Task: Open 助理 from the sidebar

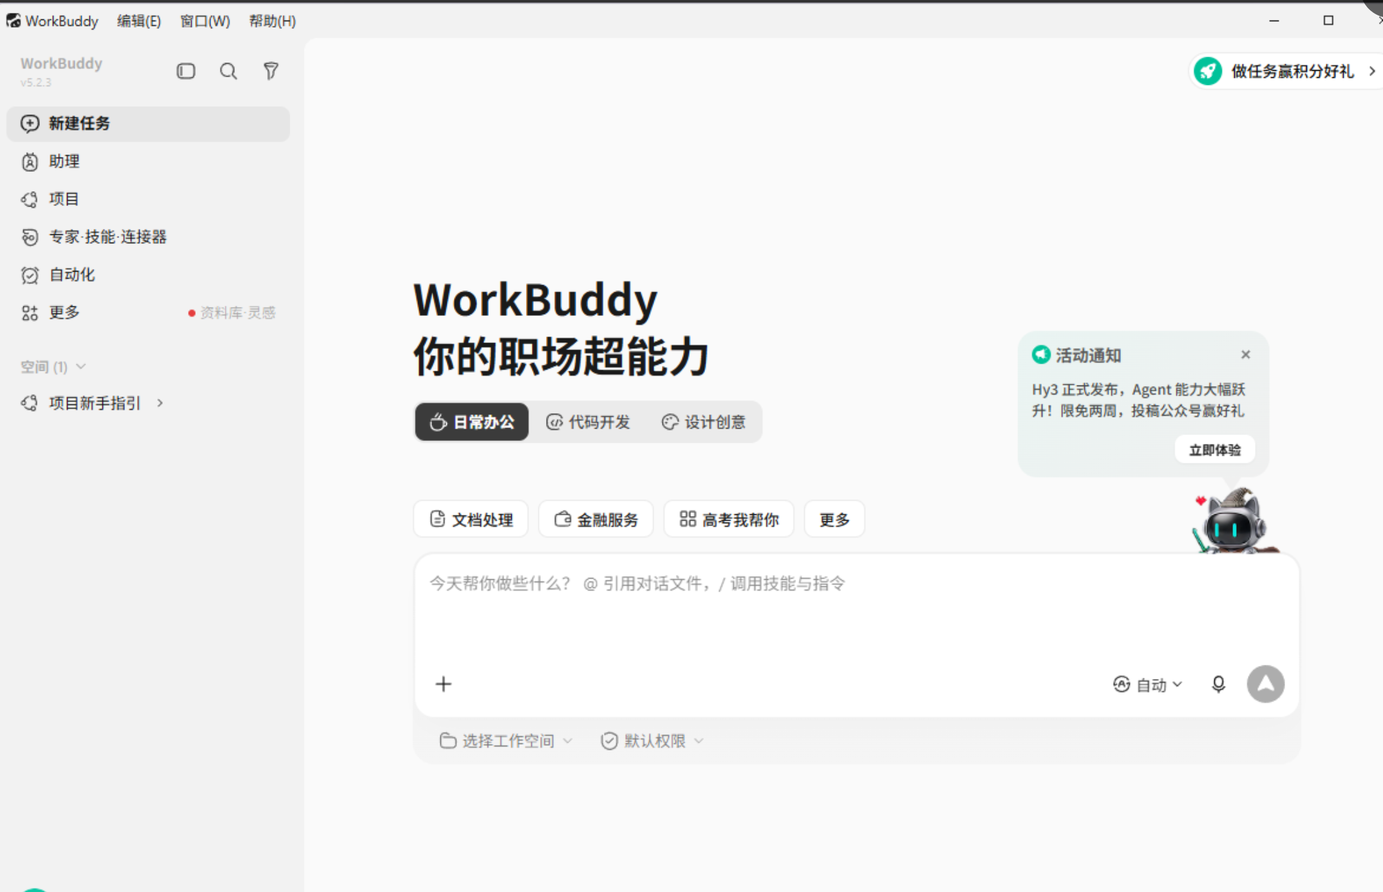Action: tap(148, 162)
